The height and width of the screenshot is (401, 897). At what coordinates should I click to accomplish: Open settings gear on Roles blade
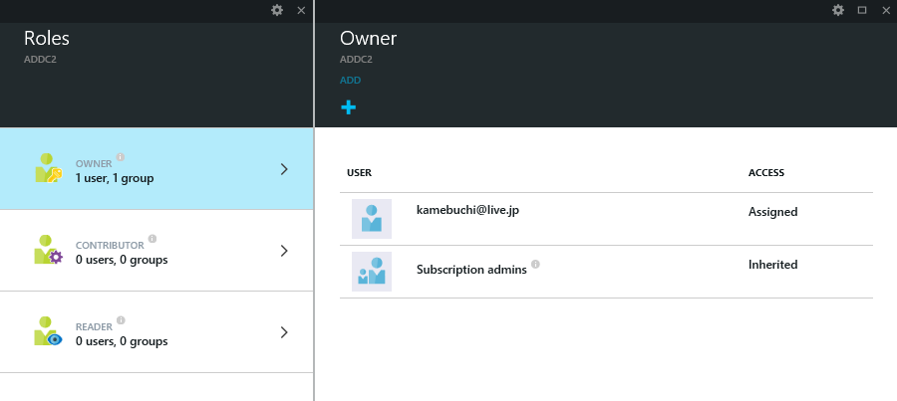pyautogui.click(x=277, y=10)
